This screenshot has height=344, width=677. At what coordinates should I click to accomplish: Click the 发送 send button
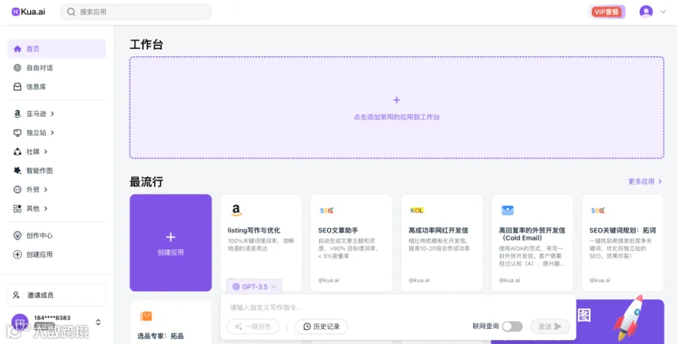pos(550,327)
